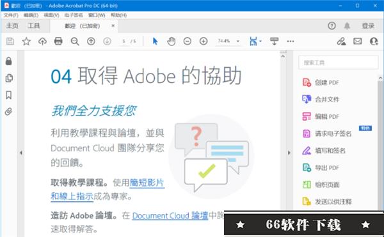Select the arrow selection tool
Viewport: 384px width, 237px height.
[155, 41]
